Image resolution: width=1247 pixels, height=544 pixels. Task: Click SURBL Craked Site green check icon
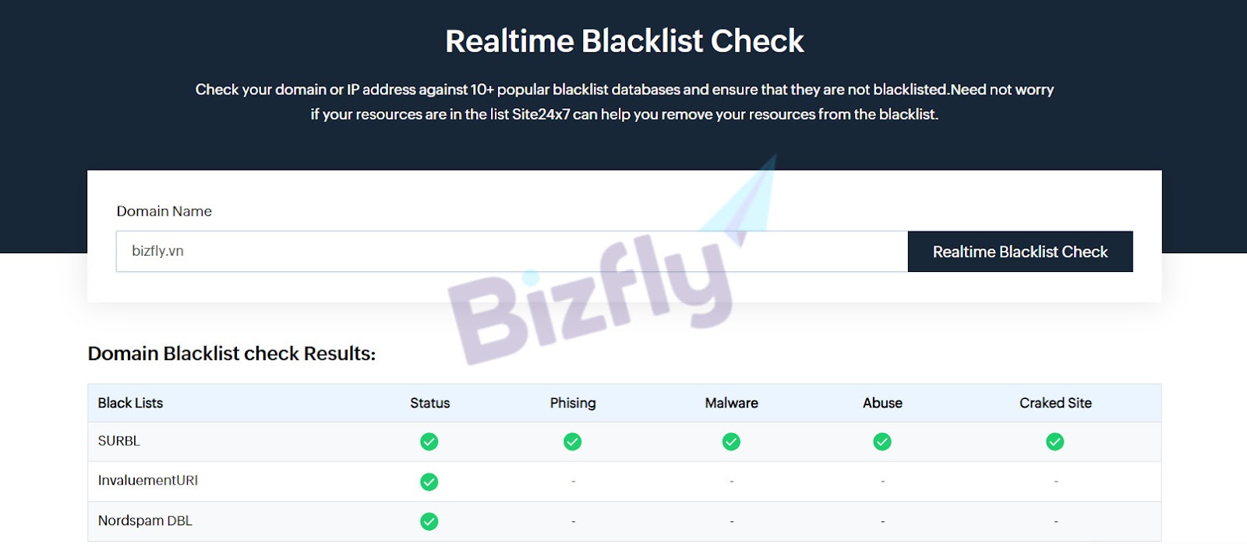point(1055,442)
